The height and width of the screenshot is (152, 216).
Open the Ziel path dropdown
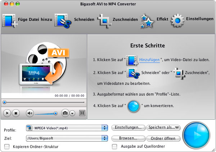67,138
